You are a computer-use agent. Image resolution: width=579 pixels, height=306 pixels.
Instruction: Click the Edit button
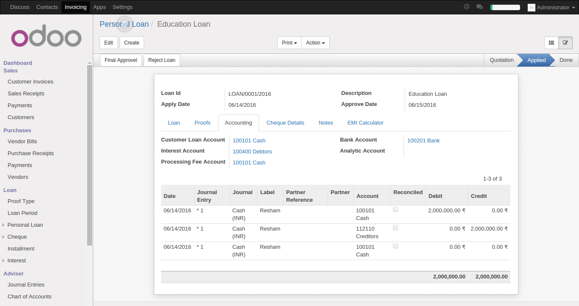tap(109, 43)
